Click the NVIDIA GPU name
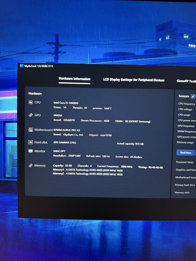196x261 pixels. coord(58,115)
